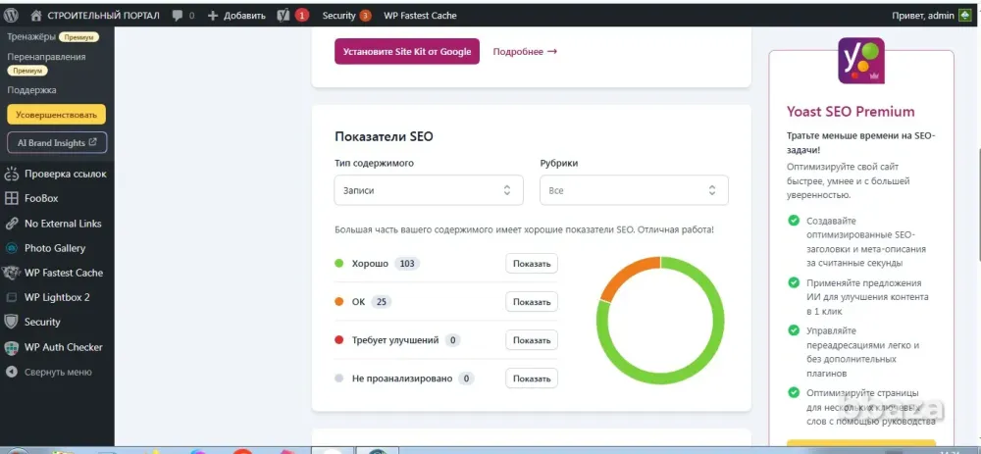Click the 103 count badge beside Хорошо
The height and width of the screenshot is (454, 981).
[407, 263]
